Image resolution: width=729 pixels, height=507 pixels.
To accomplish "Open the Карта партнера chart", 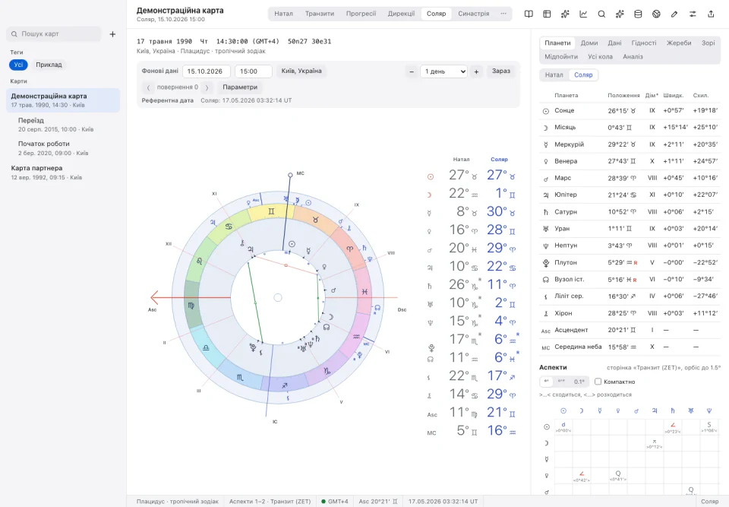I will pos(63,173).
